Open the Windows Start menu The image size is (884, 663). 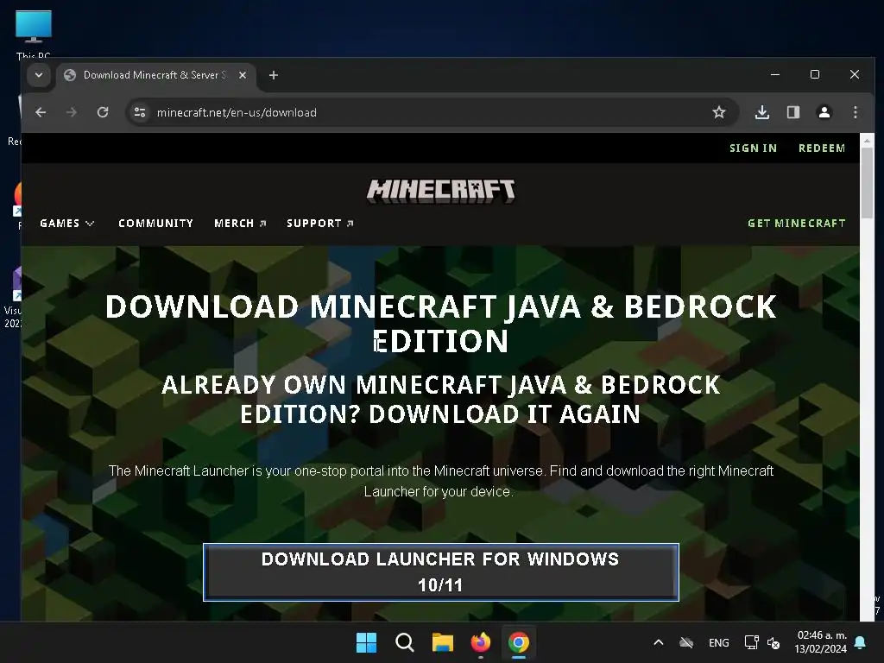366,642
